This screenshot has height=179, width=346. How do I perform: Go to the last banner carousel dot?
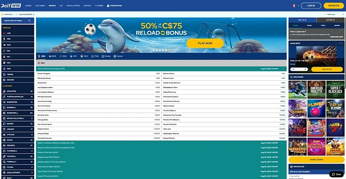click(169, 50)
